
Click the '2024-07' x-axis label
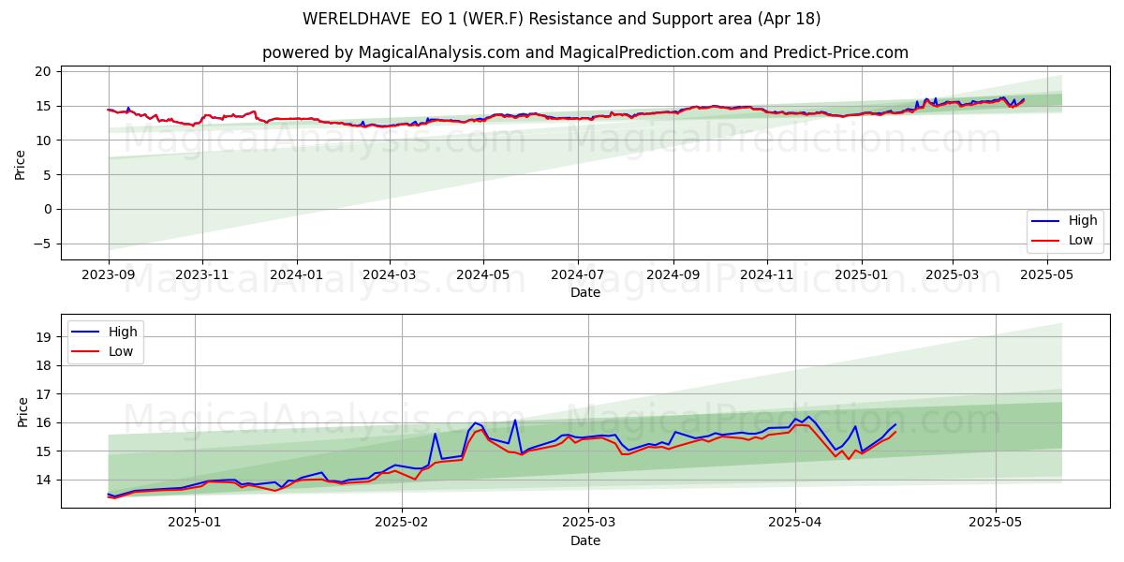click(x=577, y=275)
